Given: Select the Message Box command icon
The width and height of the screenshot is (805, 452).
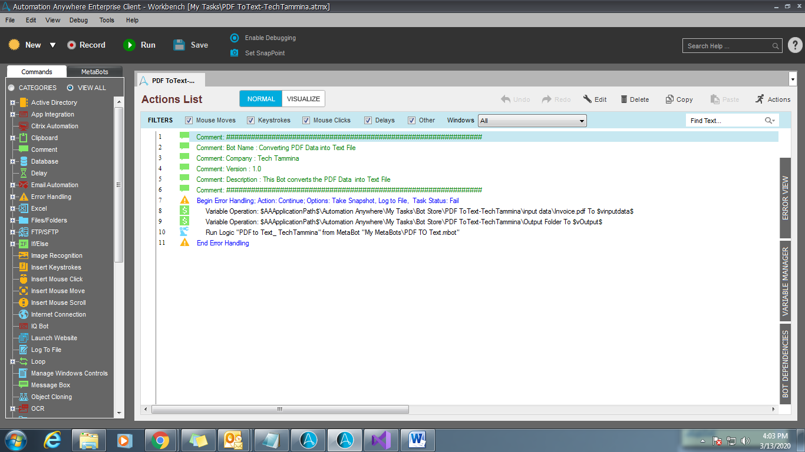Looking at the screenshot, I should 24,385.
